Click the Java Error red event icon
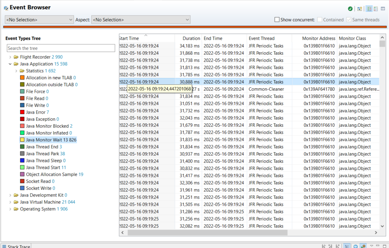 (23, 112)
